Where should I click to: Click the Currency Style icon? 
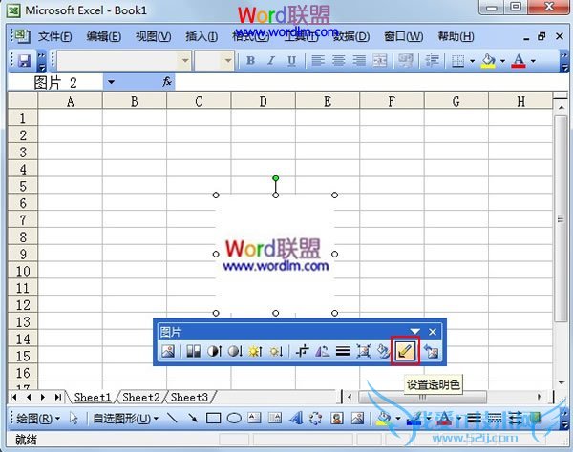point(406,61)
